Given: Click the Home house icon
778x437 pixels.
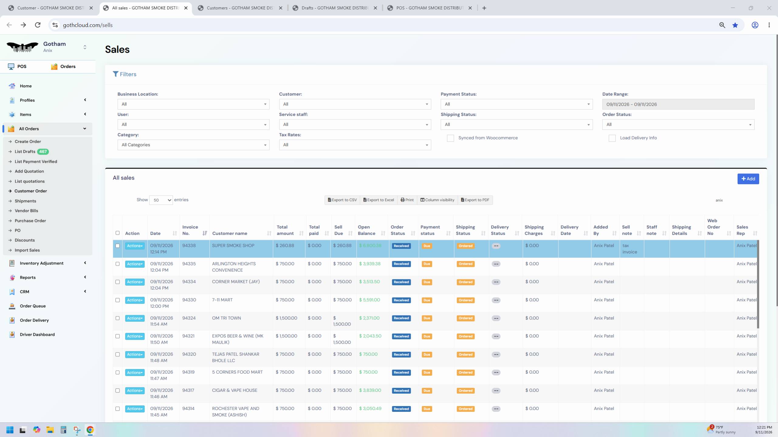Looking at the screenshot, I should [x=12, y=86].
